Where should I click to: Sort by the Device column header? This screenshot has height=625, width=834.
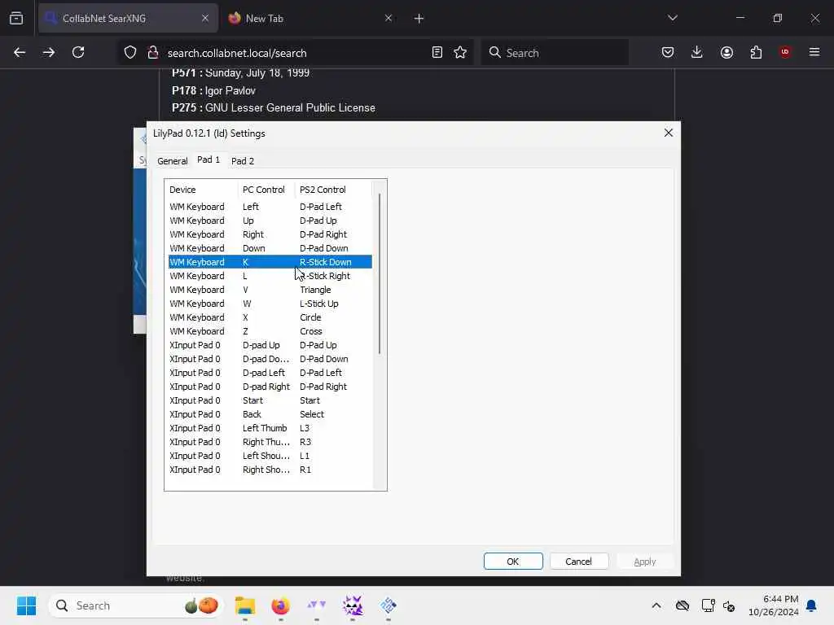[x=202, y=190]
